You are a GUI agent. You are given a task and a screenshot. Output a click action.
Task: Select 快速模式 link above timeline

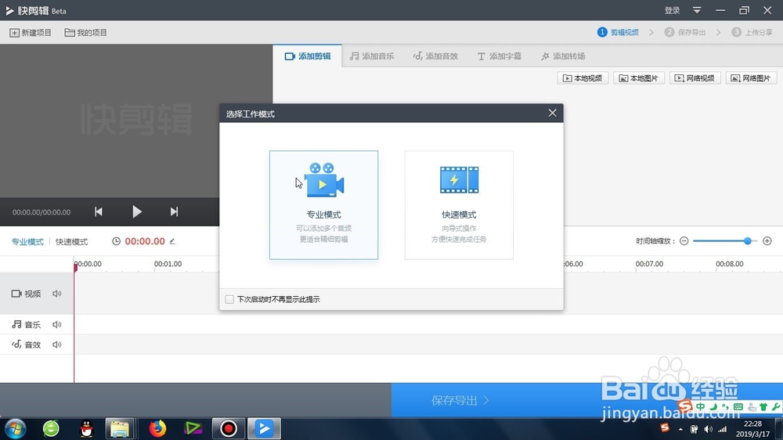[x=71, y=242]
